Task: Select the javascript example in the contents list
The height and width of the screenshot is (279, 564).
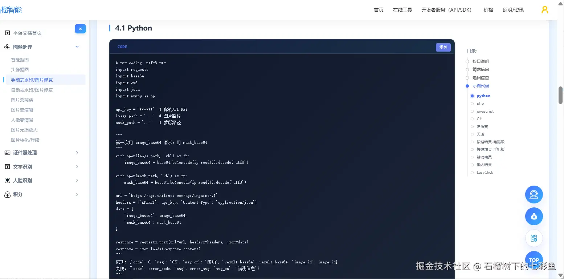Action: click(x=485, y=111)
